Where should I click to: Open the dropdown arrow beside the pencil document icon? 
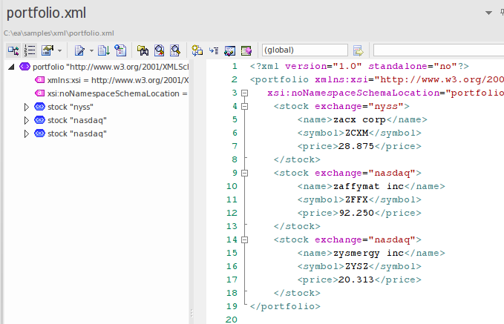pyautogui.click(x=91, y=50)
